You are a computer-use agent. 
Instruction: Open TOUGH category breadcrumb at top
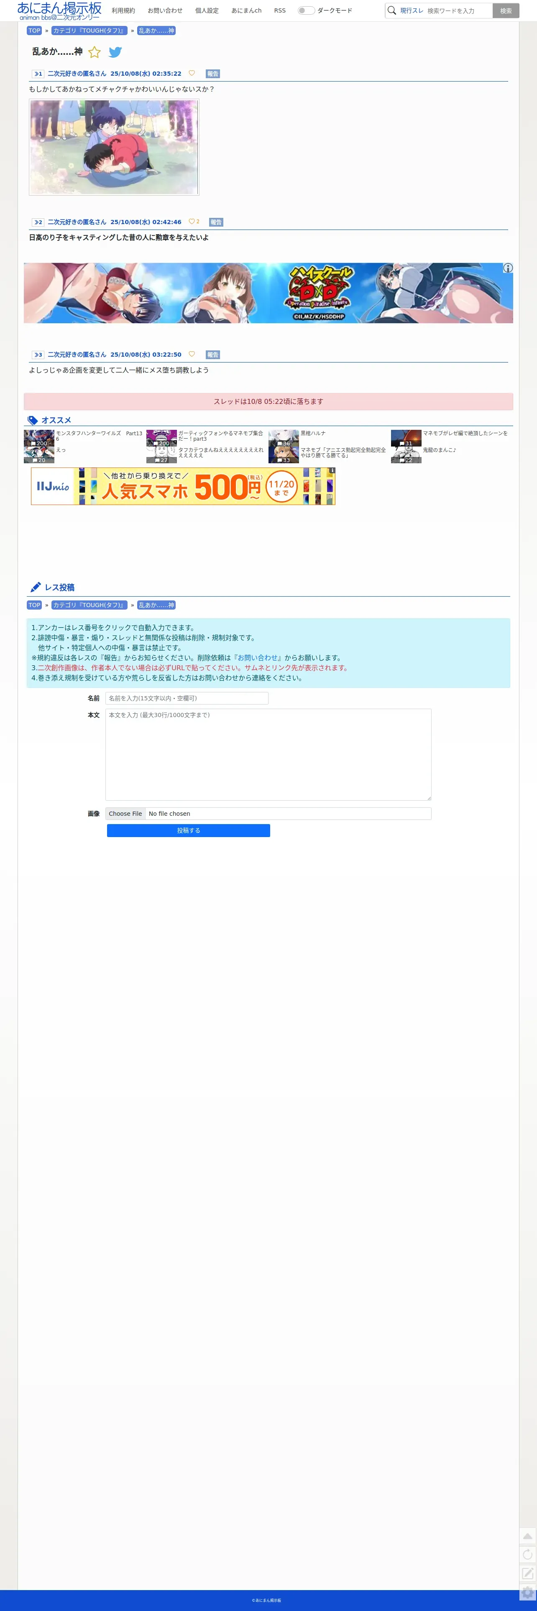point(89,31)
